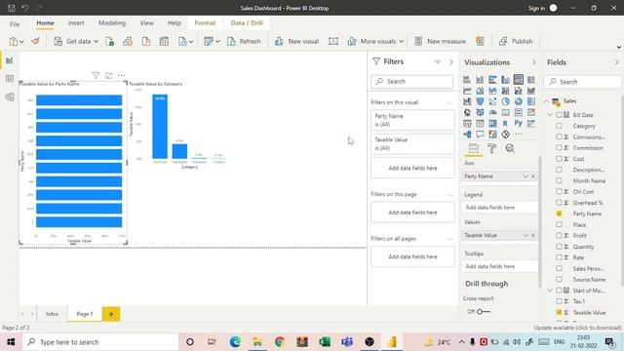The image size is (624, 351).
Task: Check the Place field checkbox
Action: [559, 224]
